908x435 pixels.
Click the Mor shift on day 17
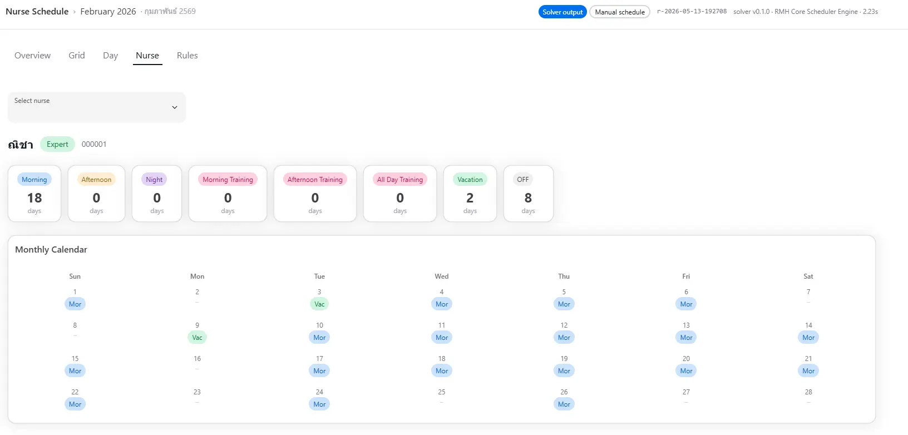(x=319, y=371)
